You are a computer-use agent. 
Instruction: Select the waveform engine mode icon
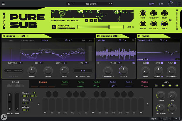pyautogui.click(x=18, y=36)
